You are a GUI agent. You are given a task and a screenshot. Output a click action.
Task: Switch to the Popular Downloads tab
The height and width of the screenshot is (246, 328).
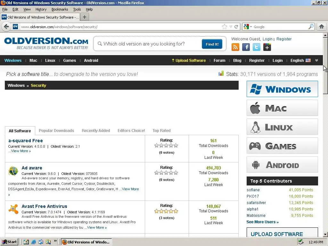56,131
